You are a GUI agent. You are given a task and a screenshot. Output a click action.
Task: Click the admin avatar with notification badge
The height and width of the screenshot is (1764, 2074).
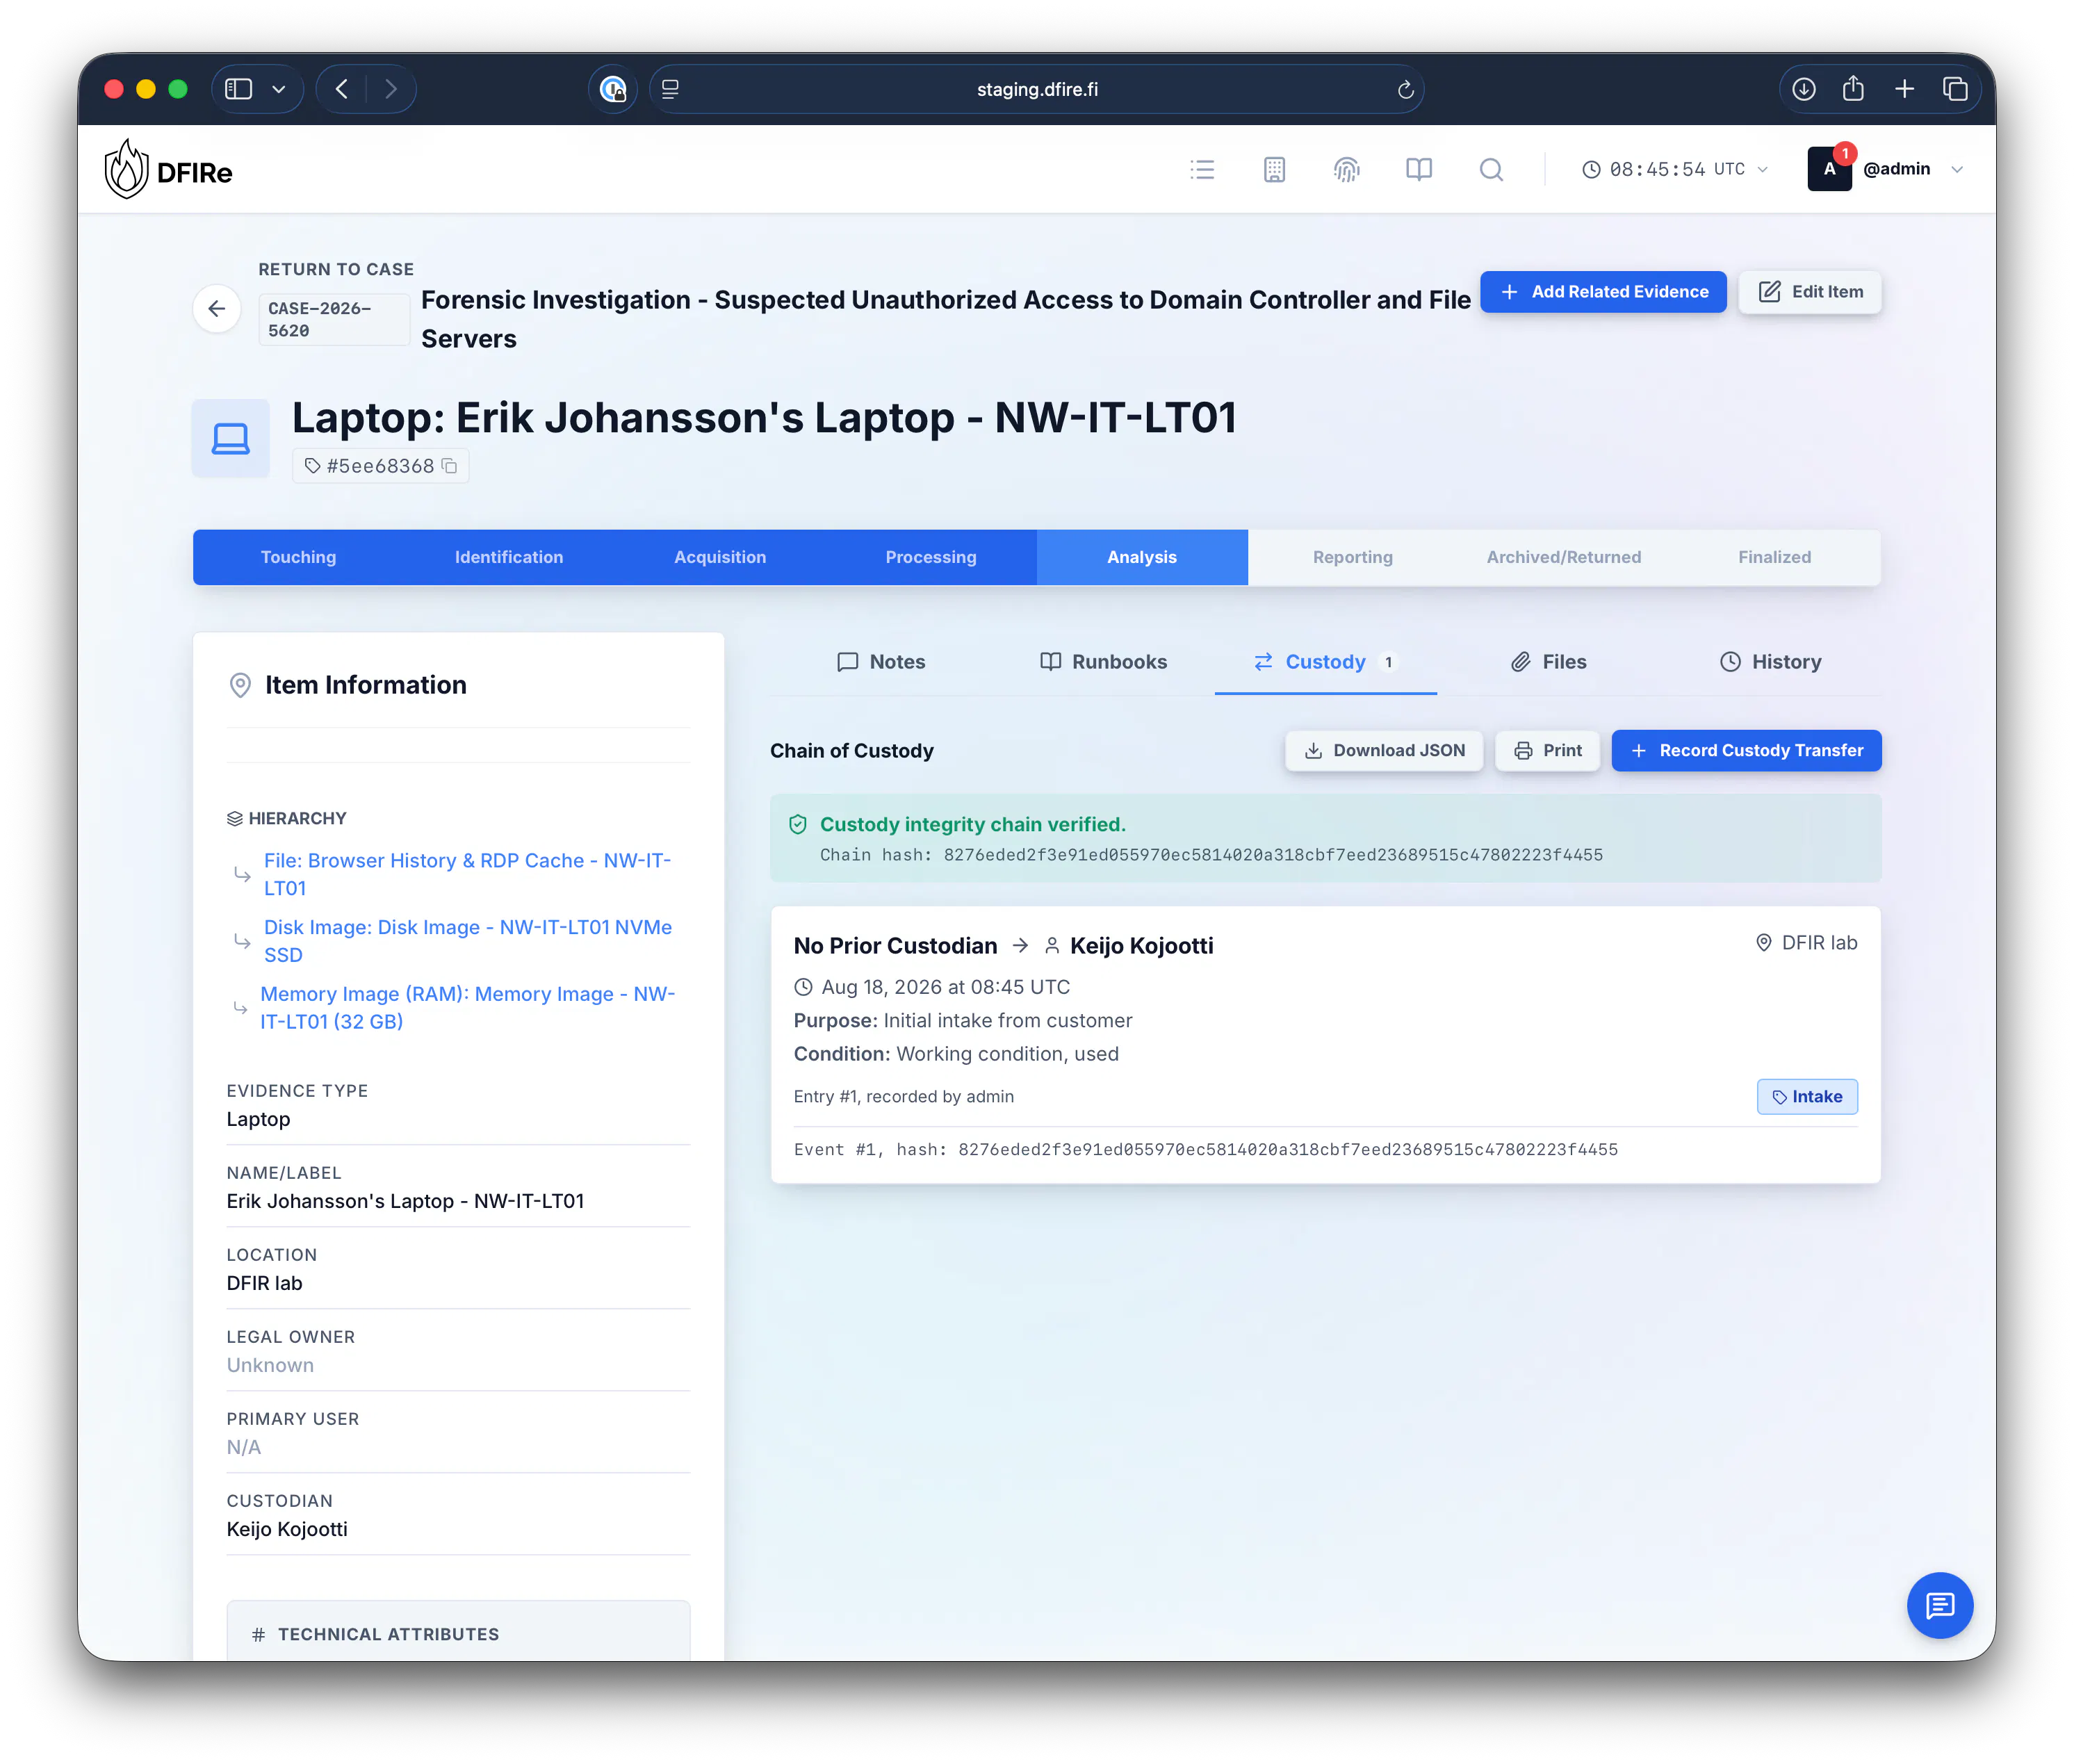pos(1829,168)
